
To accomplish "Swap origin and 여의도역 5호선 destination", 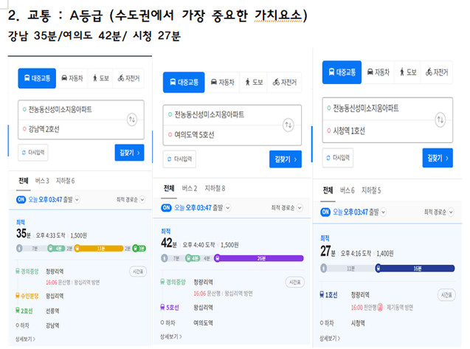I will point(288,125).
